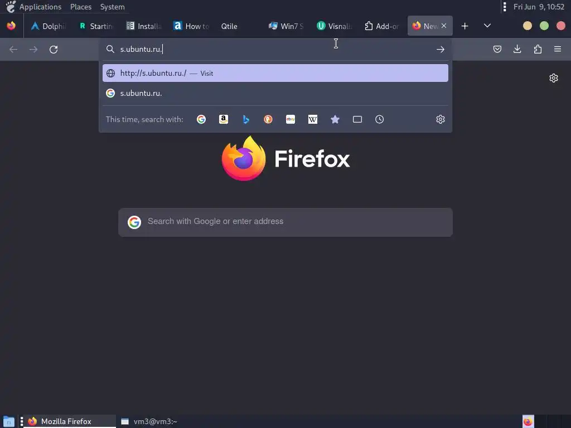Personalize the new tab page with the gear

pos(554,78)
